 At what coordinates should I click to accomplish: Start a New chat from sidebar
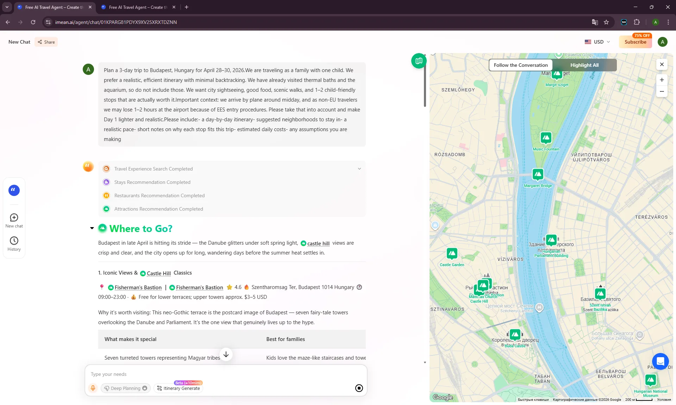pyautogui.click(x=14, y=221)
